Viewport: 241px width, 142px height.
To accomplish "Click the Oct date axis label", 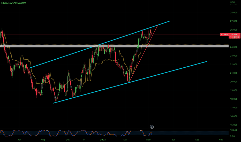I will click(x=68, y=140).
